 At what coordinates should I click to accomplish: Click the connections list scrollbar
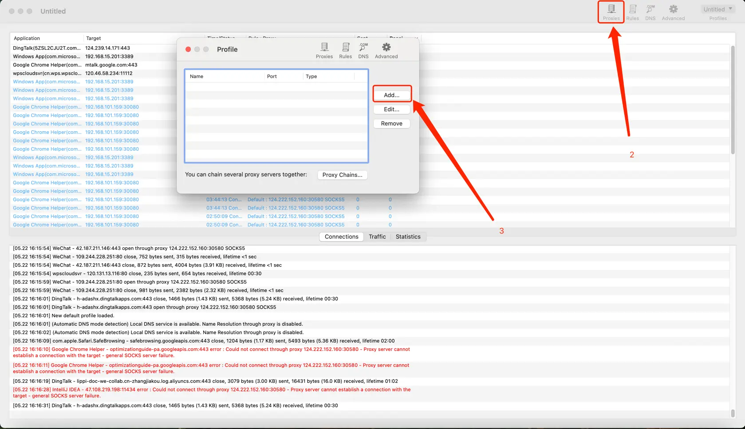click(x=733, y=100)
